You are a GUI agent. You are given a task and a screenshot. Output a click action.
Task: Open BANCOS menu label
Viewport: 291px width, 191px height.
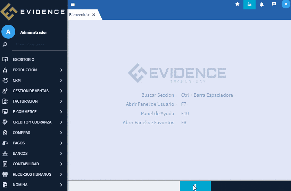click(x=20, y=153)
